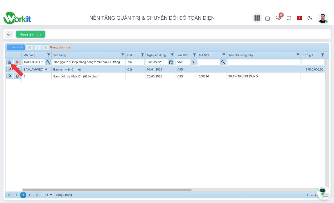The image size is (334, 203).
Task: Cancel editing with the red X icon
Action: [x=17, y=62]
